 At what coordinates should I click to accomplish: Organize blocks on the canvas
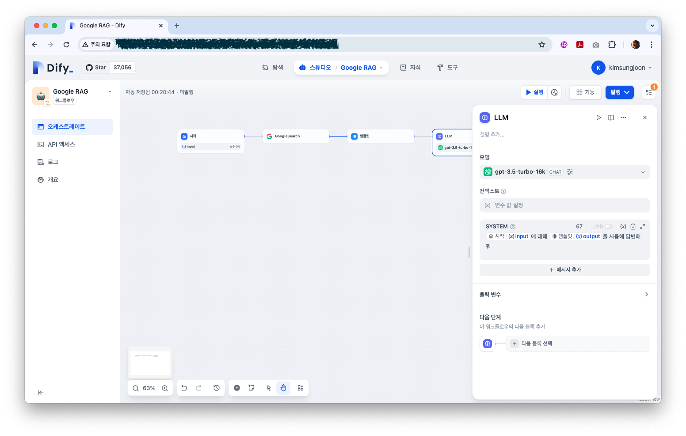point(301,388)
